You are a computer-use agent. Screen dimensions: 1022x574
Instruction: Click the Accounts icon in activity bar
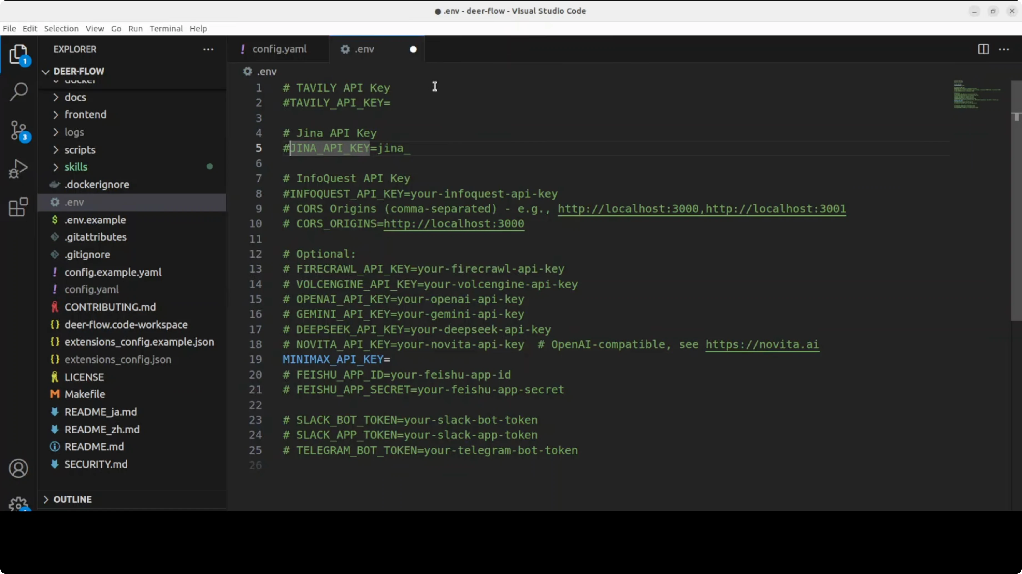coord(18,468)
